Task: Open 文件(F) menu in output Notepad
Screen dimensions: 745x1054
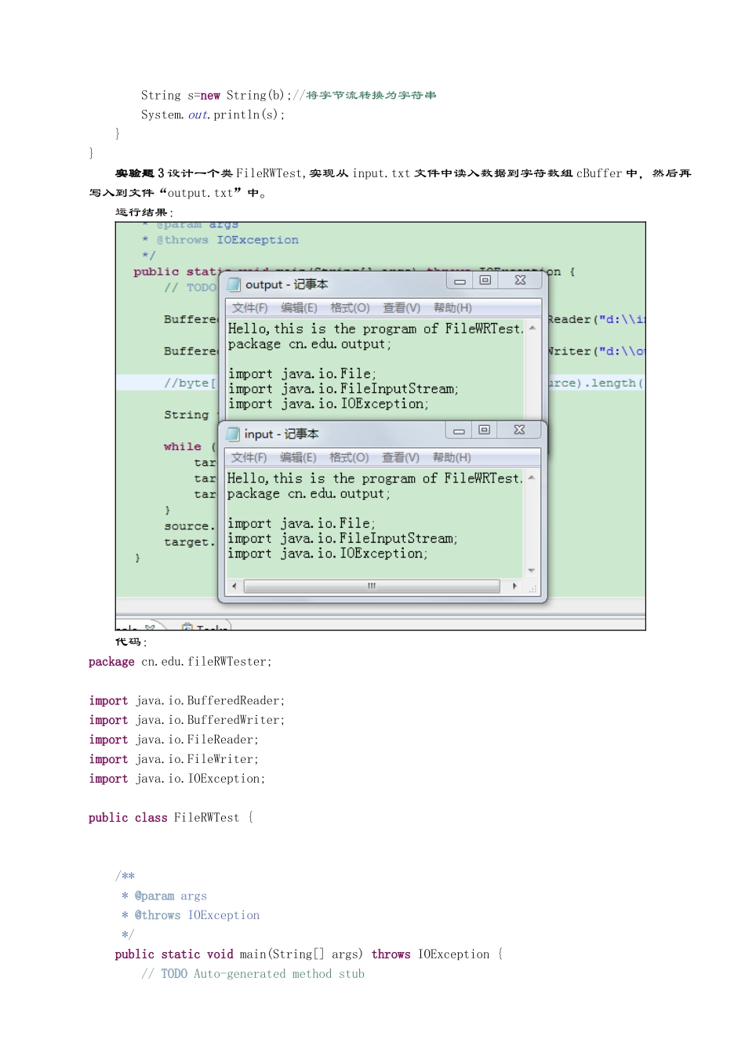Action: pos(249,307)
